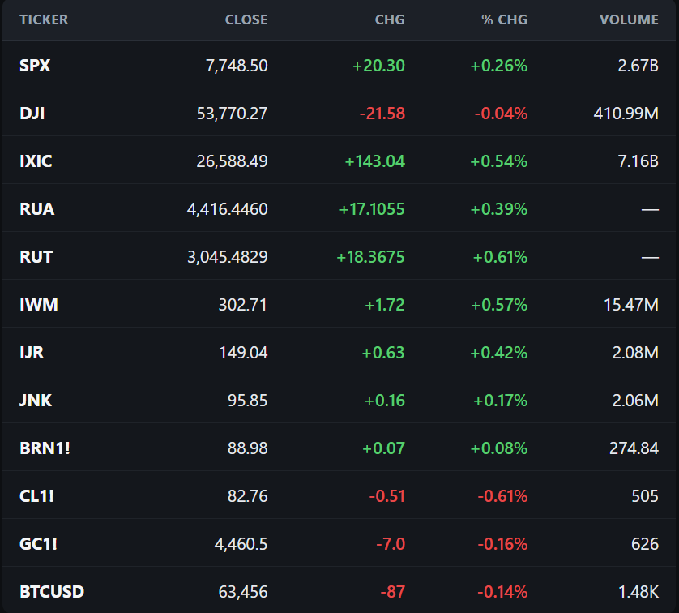Screen dimensions: 679x613
Task: Sort by the TICKER column header
Action: 44,19
